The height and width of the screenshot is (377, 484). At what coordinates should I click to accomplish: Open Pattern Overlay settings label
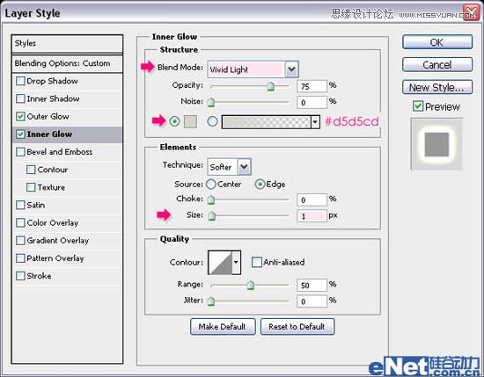[x=55, y=258]
